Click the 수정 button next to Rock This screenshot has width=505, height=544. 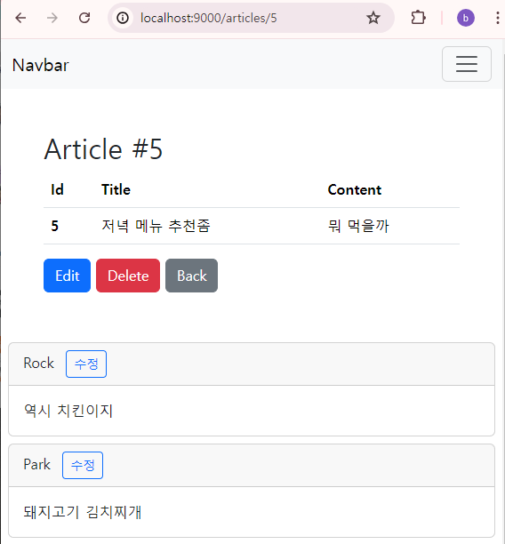pos(86,364)
